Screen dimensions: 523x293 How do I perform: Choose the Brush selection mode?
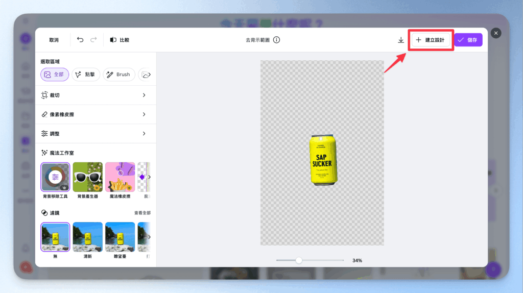pyautogui.click(x=119, y=75)
